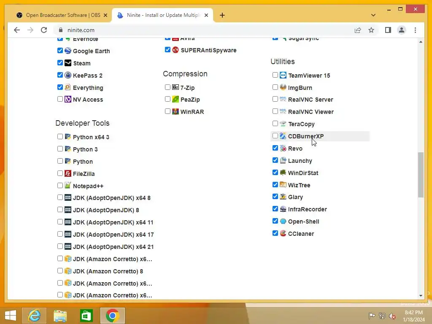This screenshot has height=324, width=432.
Task: Click the Open-Shell icon
Action: click(x=283, y=221)
